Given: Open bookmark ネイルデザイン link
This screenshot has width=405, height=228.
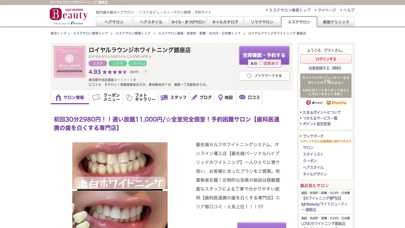Looking at the screenshot, I should pos(315,174).
